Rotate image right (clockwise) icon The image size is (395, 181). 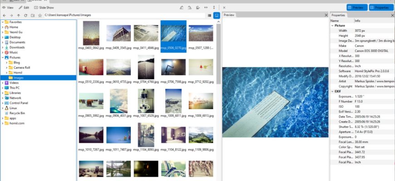click(190, 8)
